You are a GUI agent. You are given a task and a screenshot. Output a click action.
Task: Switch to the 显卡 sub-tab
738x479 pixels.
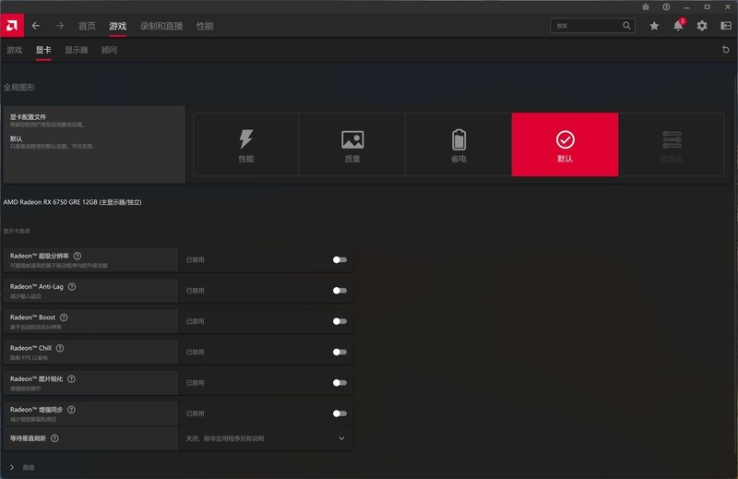[x=43, y=50]
